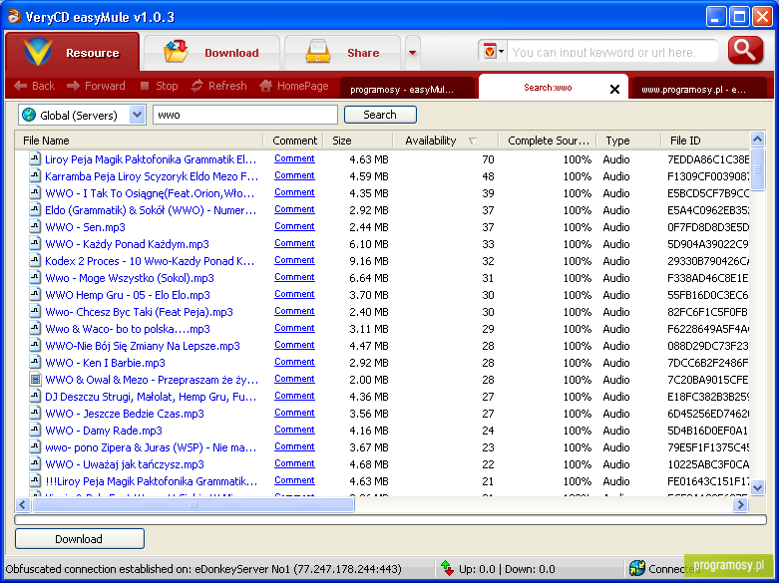
Task: Sort by the Size column header
Action: pyautogui.click(x=360, y=141)
